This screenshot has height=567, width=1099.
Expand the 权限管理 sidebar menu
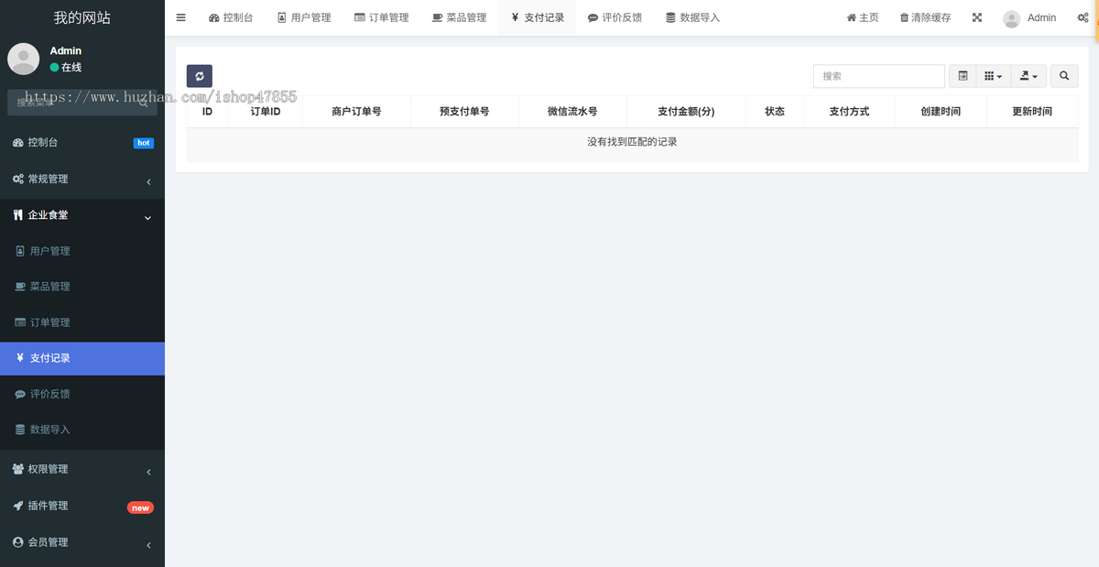(x=82, y=469)
